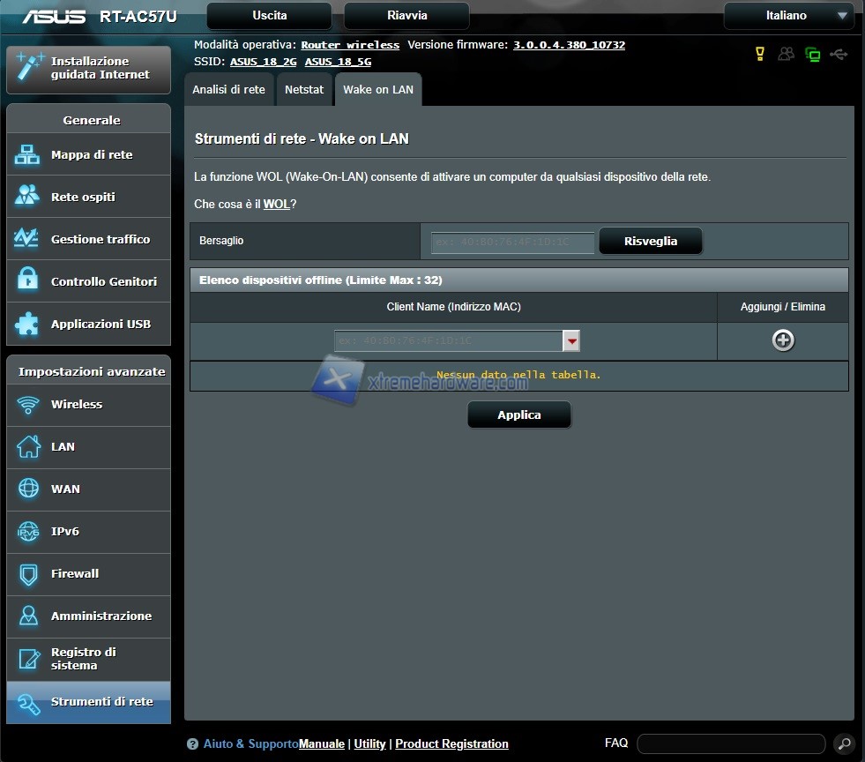
Task: Click the FAQ search text box
Action: click(730, 743)
